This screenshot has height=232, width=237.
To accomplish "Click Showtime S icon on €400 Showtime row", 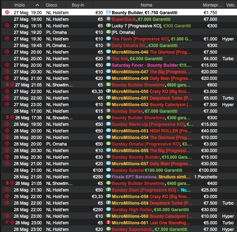I will pyautogui.click(x=7, y=183).
